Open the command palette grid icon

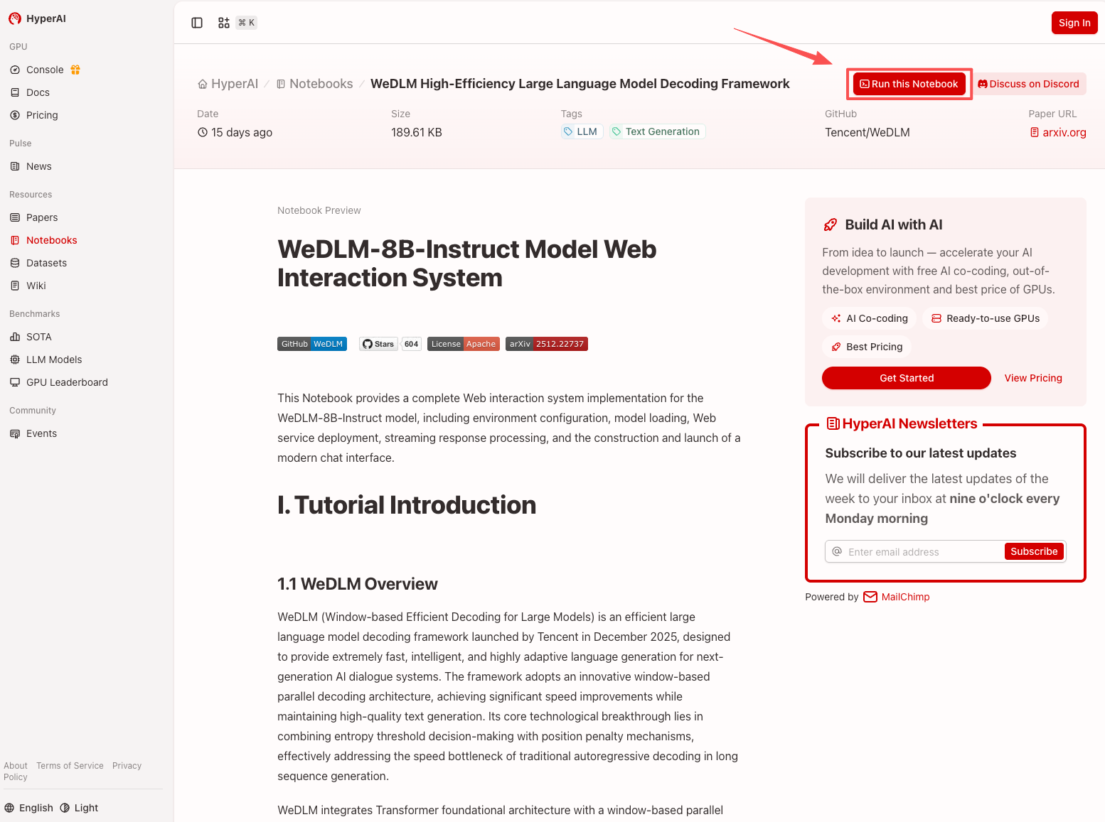point(224,23)
